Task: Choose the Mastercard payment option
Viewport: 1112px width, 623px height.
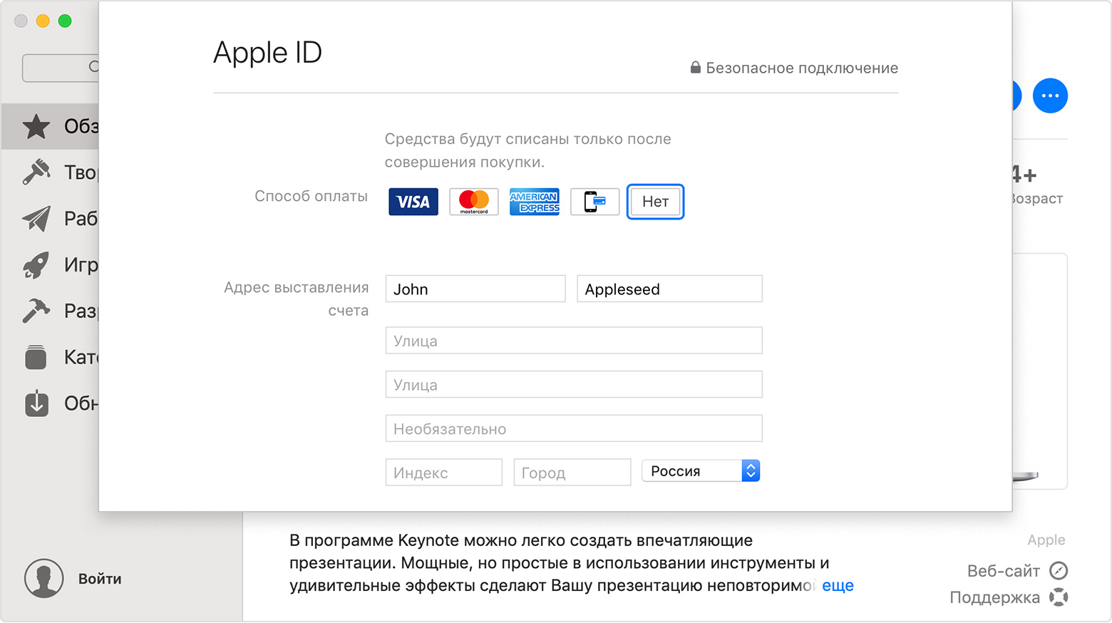Action: click(x=473, y=202)
